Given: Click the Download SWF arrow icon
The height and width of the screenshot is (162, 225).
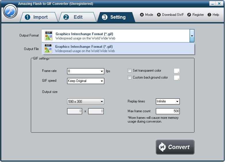Looking at the screenshot, I should pyautogui.click(x=159, y=15).
